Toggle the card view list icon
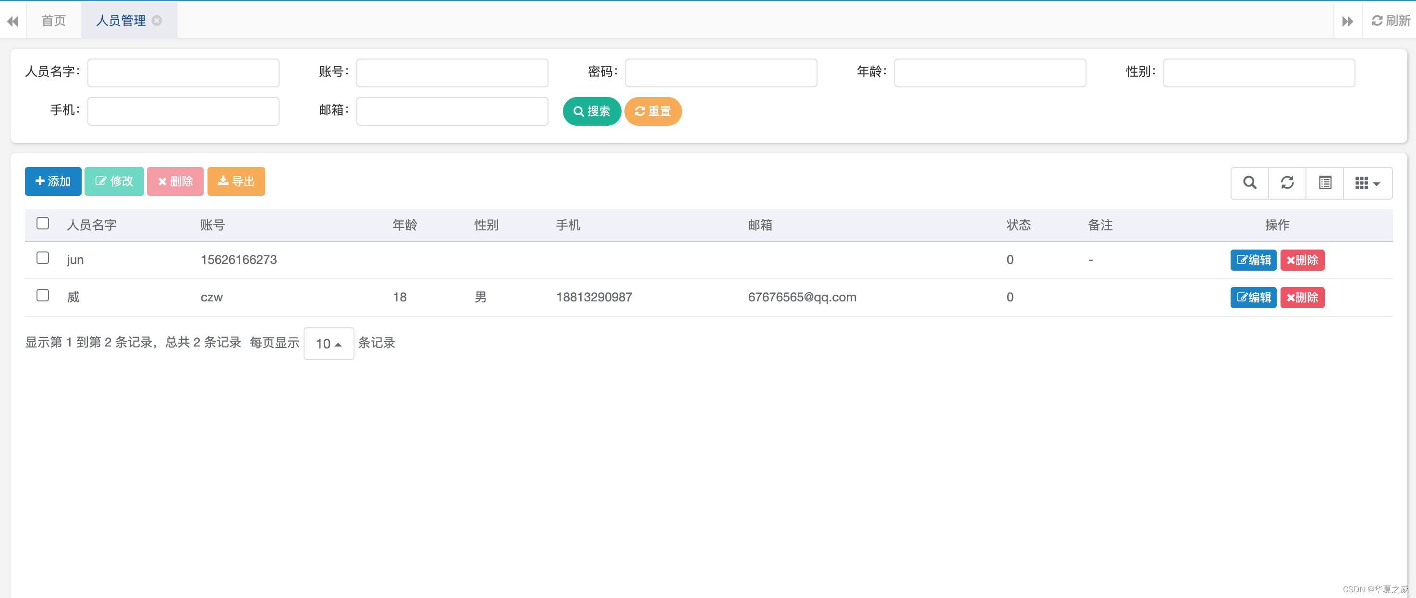1416x598 pixels. point(1325,183)
